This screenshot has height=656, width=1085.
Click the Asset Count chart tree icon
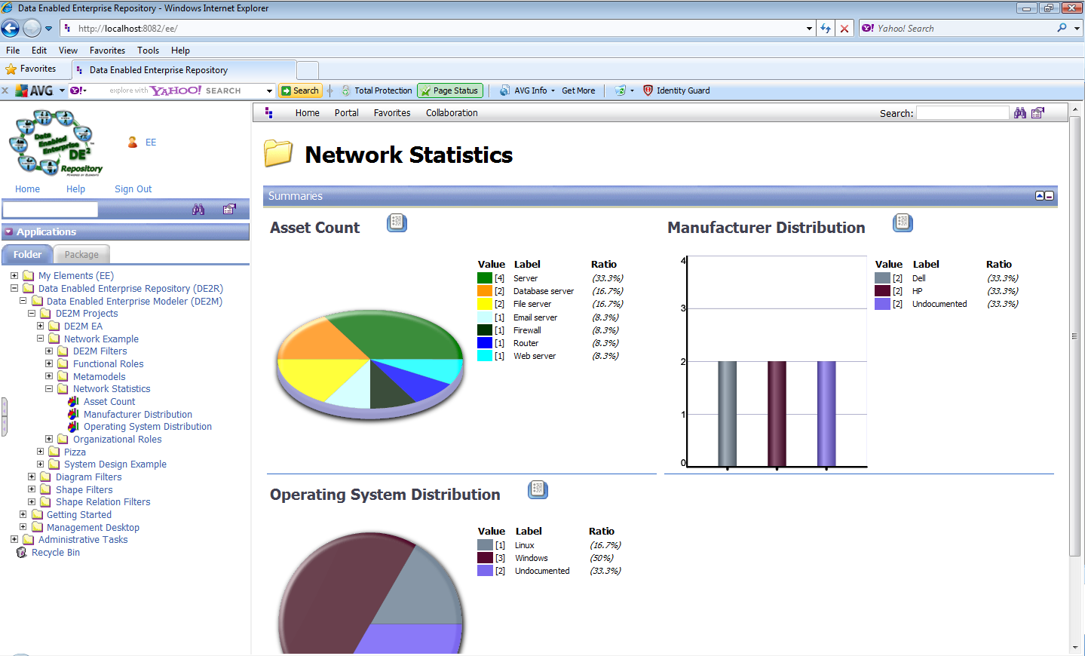(x=73, y=402)
